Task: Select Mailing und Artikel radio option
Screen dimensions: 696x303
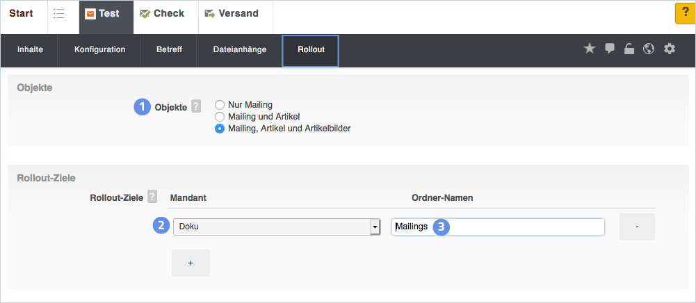Action: tap(220, 117)
